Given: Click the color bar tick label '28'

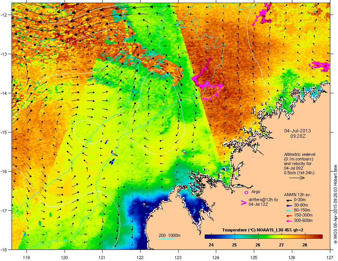Looking at the screenshot, I should 305,245.
